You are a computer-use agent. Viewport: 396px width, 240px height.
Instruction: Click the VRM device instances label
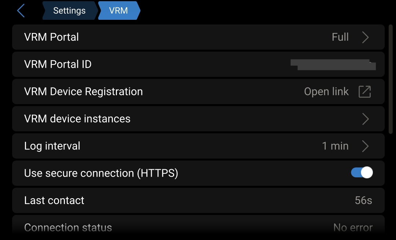pos(77,119)
